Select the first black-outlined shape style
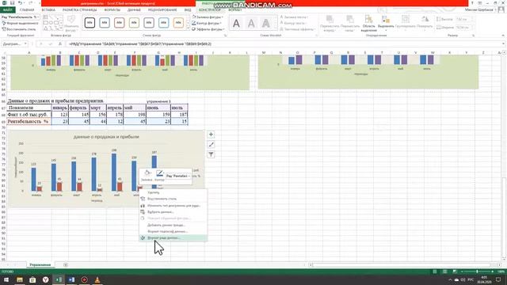507x285 pixels. (x=90, y=23)
